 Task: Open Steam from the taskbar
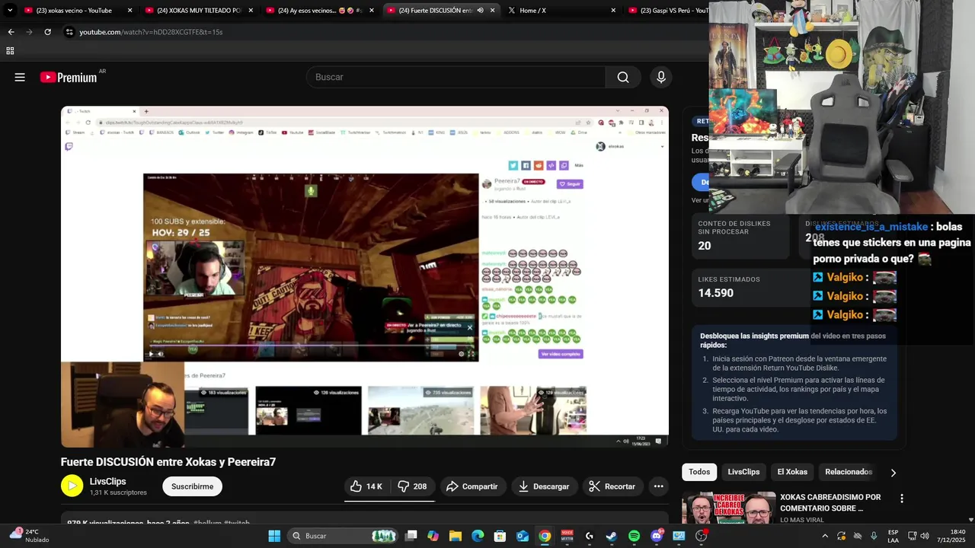612,536
